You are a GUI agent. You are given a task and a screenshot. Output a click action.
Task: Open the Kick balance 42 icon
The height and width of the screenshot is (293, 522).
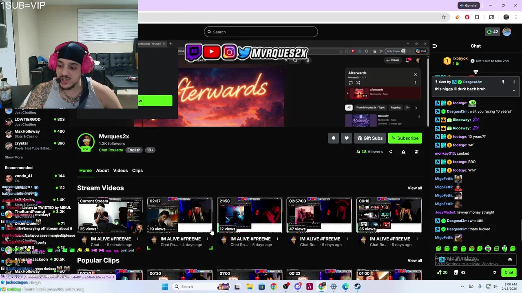pyautogui.click(x=493, y=32)
